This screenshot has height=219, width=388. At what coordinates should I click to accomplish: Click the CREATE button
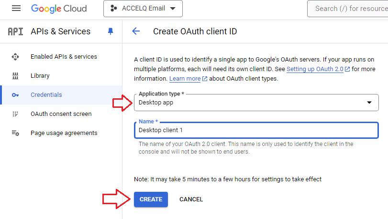pos(151,199)
